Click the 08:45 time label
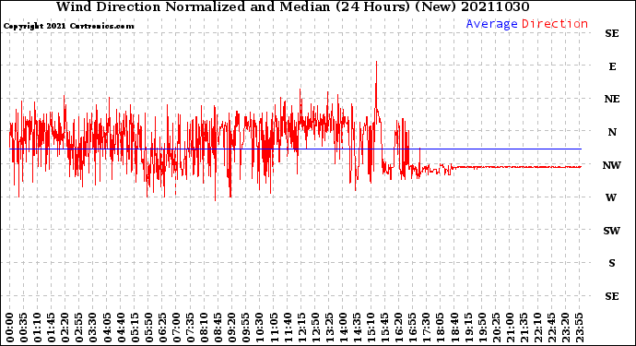 click(x=218, y=328)
